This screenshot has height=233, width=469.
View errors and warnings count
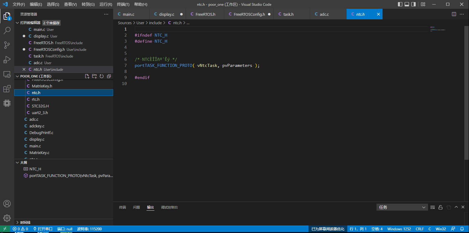(20, 229)
